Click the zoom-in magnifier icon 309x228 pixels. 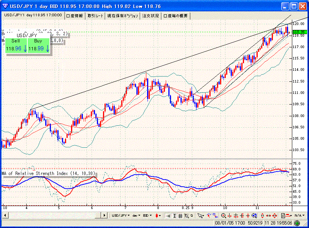[x=223, y=215]
